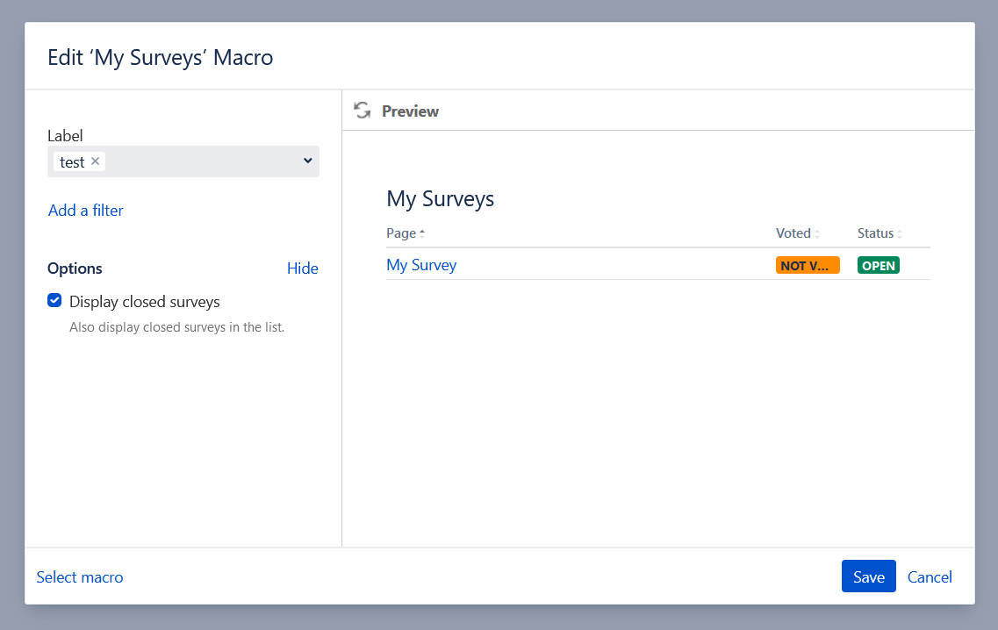Screen dimensions: 998x630
Task: Save the My Surveys macro
Action: click(x=868, y=576)
